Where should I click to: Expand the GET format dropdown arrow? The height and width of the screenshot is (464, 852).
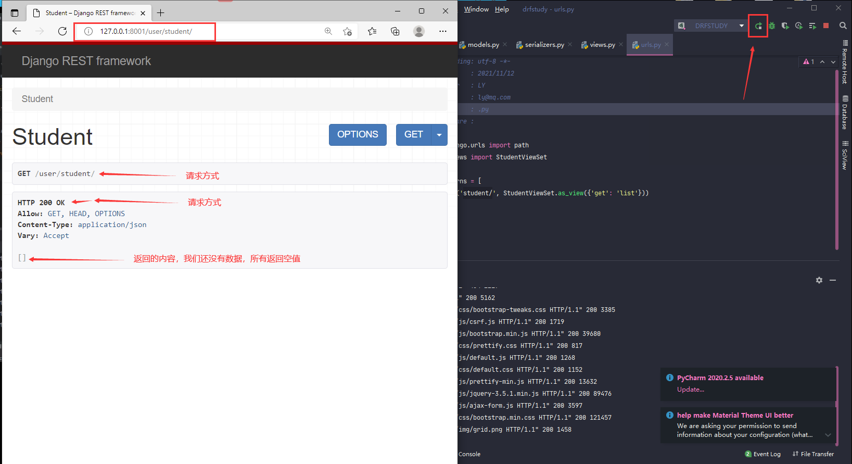coord(439,135)
